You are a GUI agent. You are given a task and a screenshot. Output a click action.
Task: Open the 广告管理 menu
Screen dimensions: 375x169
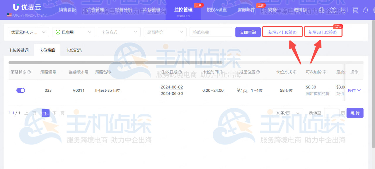(x=96, y=10)
